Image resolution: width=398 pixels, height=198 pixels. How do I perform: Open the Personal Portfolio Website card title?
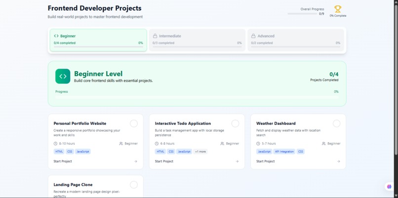click(80, 123)
